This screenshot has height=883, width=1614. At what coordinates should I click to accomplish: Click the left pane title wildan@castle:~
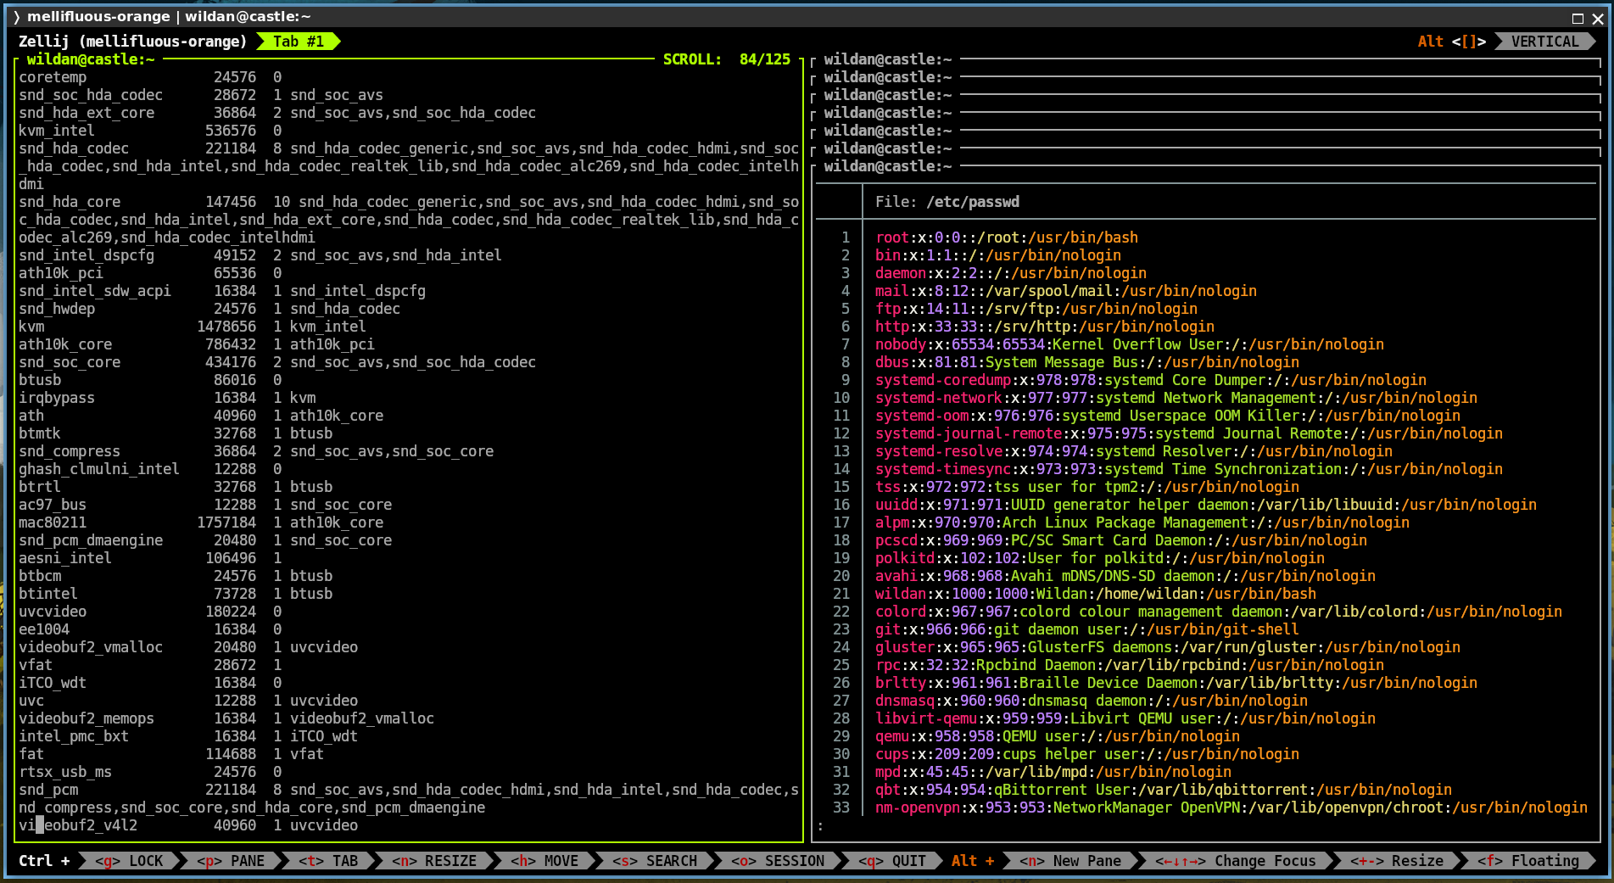pos(91,59)
